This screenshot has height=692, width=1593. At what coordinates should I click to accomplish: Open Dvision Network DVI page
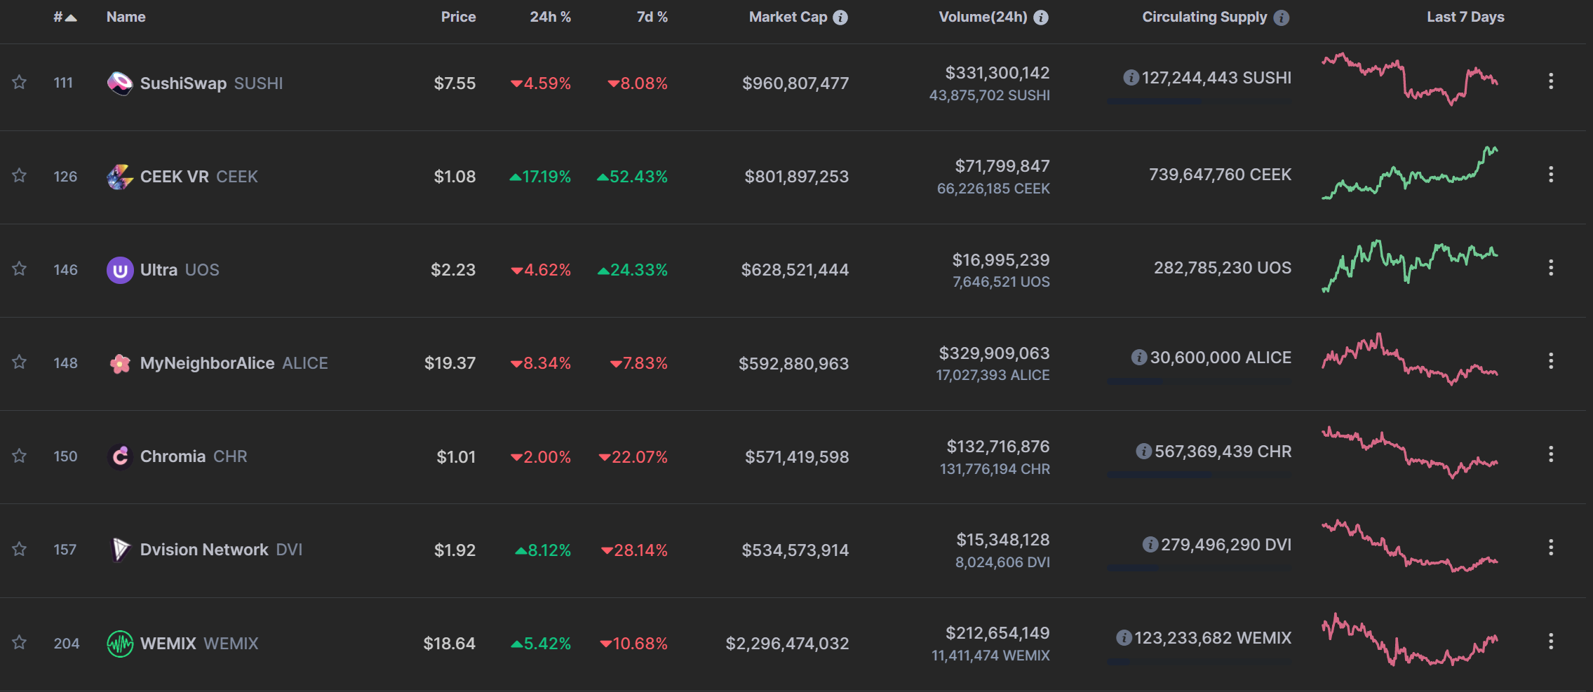[x=221, y=550]
